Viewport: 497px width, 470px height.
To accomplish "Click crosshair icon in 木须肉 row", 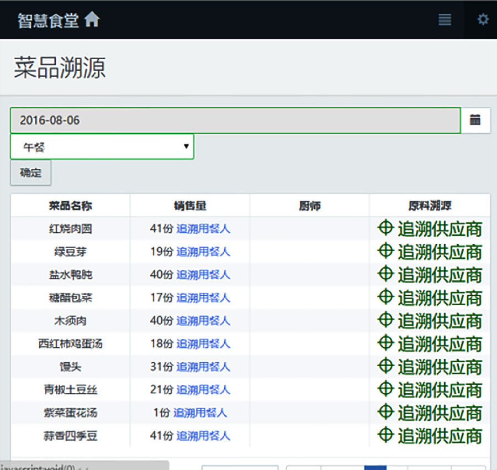I will [385, 320].
